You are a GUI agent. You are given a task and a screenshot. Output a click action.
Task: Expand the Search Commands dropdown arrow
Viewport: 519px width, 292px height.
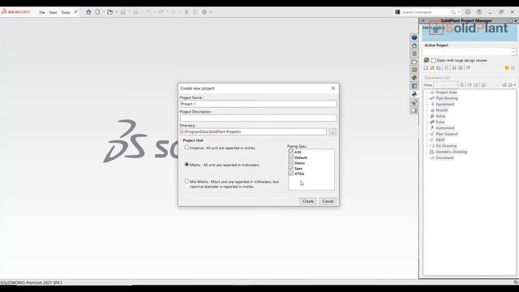tap(459, 12)
